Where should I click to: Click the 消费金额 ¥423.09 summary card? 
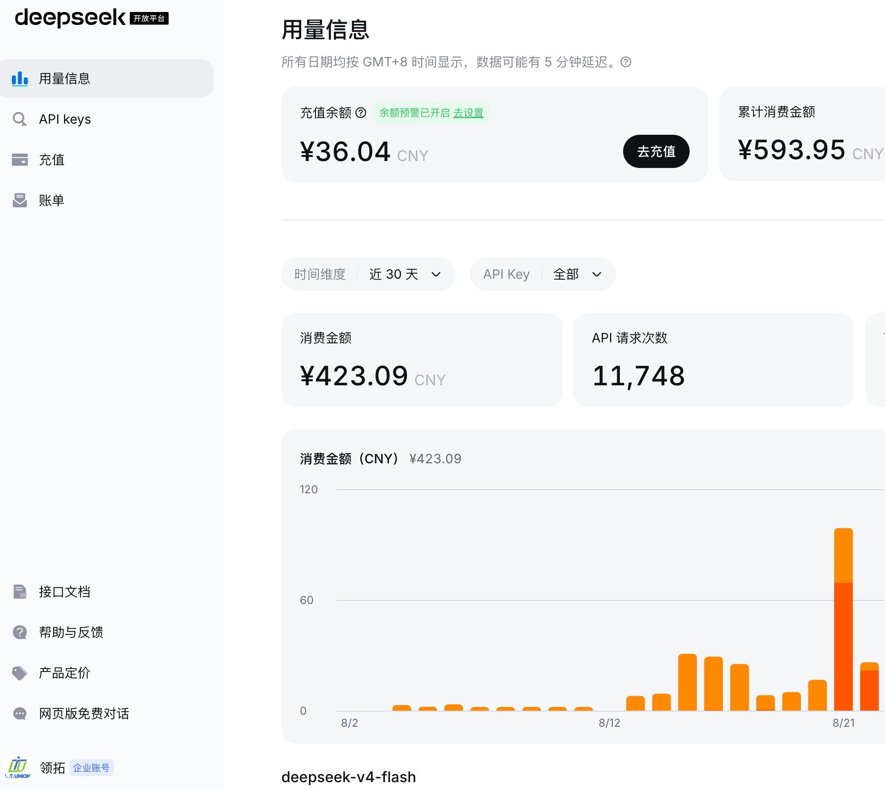pos(421,360)
